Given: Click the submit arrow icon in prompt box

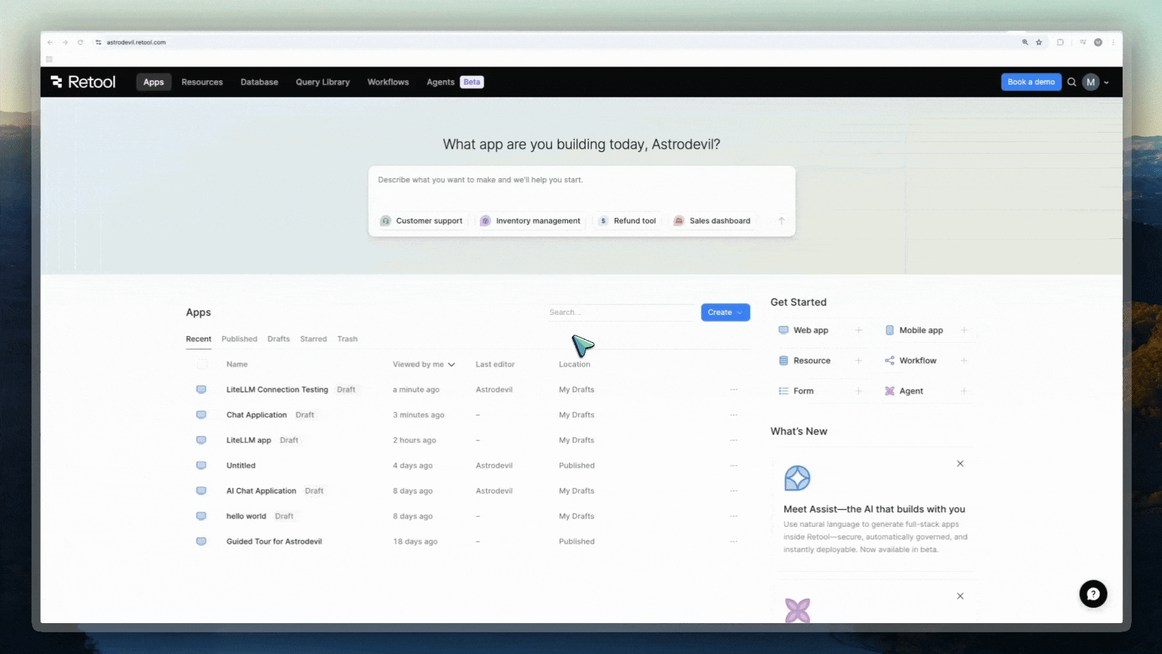Looking at the screenshot, I should click(x=781, y=221).
